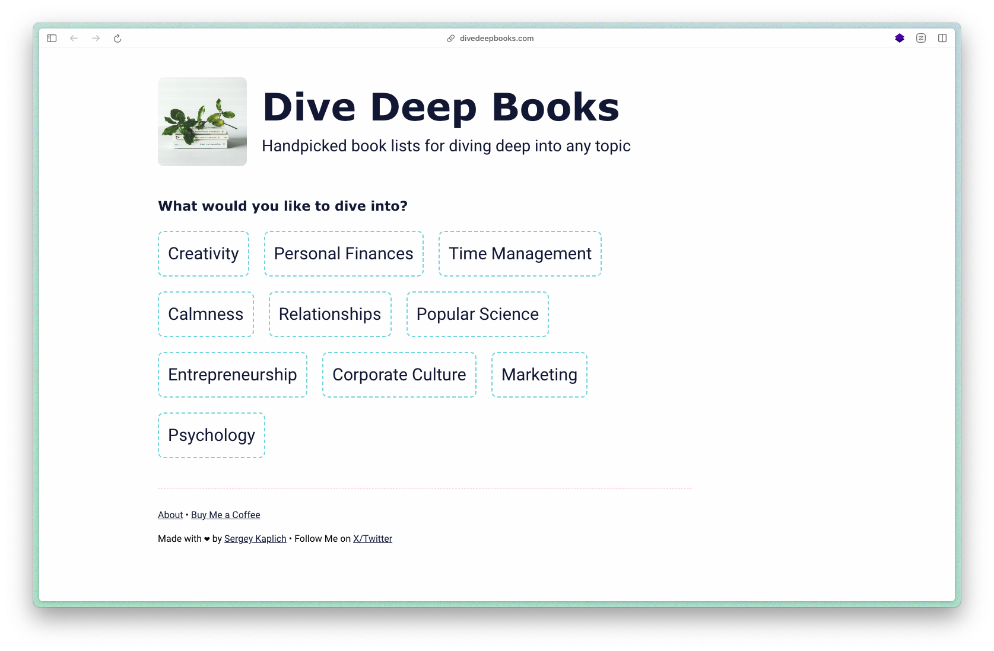Click the Dive Deep Books title
The image size is (994, 651).
pos(441,107)
